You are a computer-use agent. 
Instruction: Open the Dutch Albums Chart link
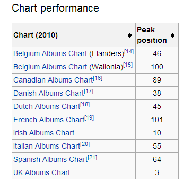pyautogui.click(x=47, y=106)
